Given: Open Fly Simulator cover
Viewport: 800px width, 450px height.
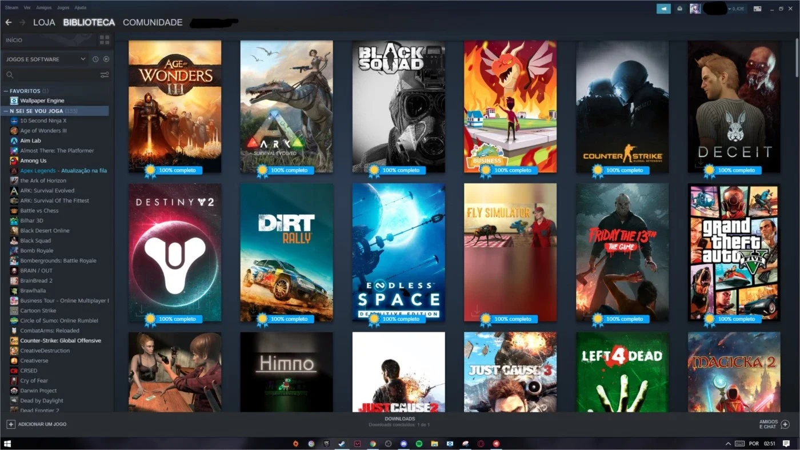Looking at the screenshot, I should [510, 252].
